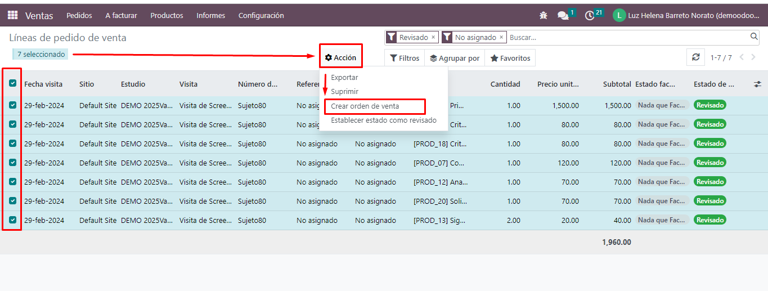Click the refresh list icon
The image size is (768, 291).
pyautogui.click(x=695, y=57)
